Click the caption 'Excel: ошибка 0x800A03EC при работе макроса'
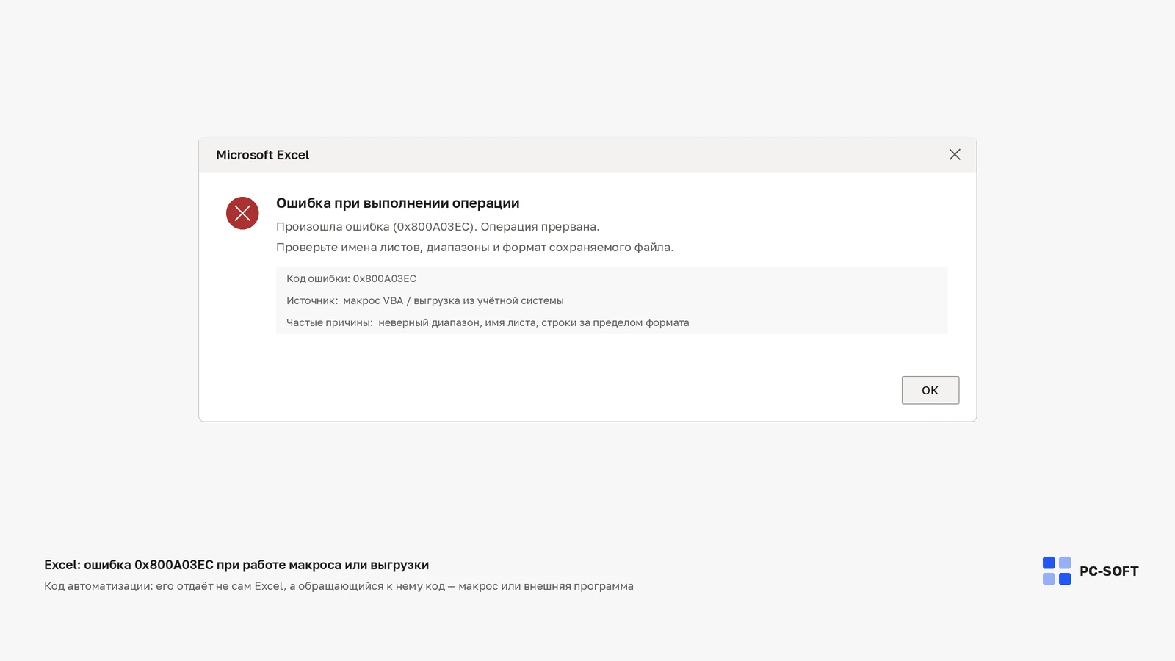Image resolution: width=1175 pixels, height=661 pixels. pos(236,565)
